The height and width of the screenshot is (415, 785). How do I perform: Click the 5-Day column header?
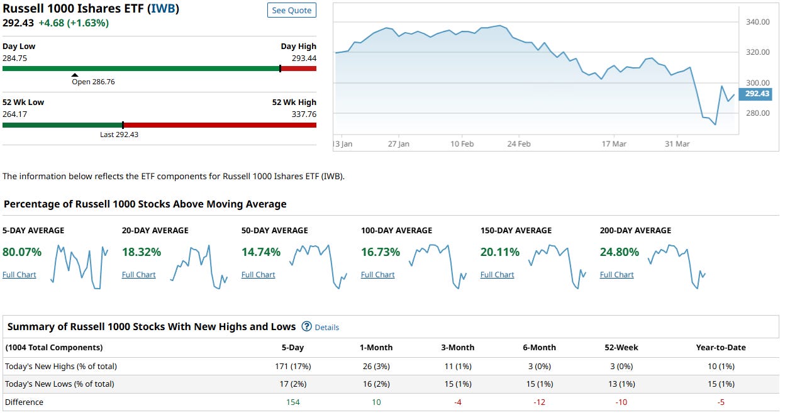coord(293,348)
